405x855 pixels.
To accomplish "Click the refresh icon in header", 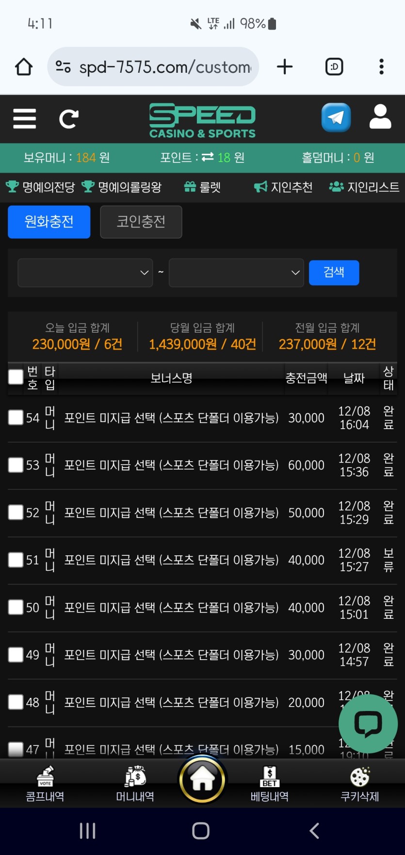I will [x=68, y=119].
